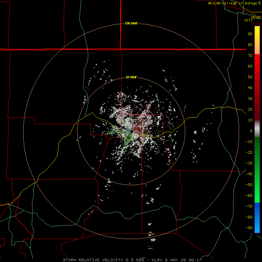Click the green inbound segment of color scale
Screen dimensions: 262x262
coord(257,170)
